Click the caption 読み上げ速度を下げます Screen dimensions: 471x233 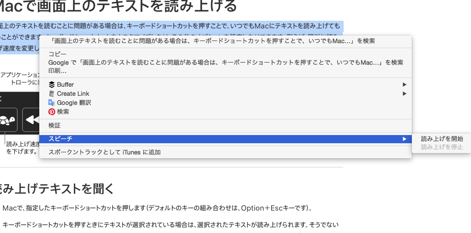[x=23, y=148]
